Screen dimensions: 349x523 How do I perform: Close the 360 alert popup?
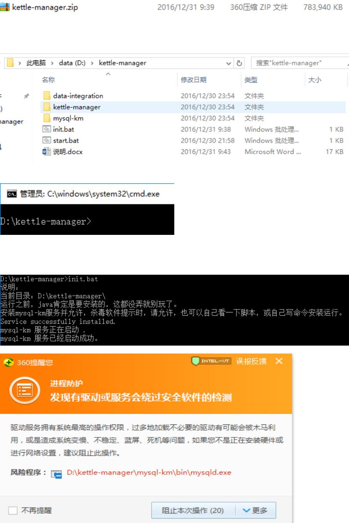click(279, 362)
